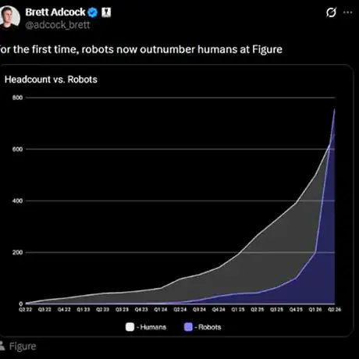
Task: Toggle the purple Robots legend swatch
Action: coord(188,327)
